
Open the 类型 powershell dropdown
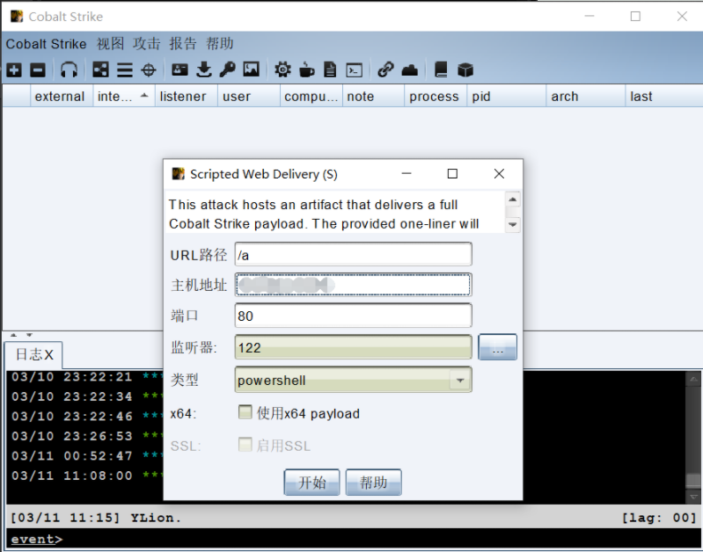354,381
